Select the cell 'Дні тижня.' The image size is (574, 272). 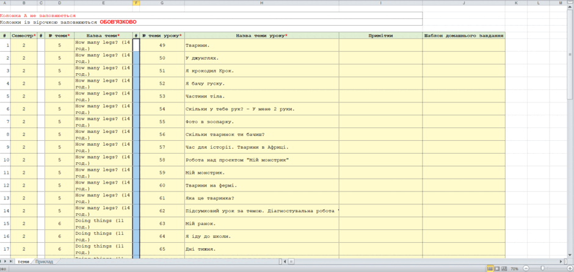(261, 249)
